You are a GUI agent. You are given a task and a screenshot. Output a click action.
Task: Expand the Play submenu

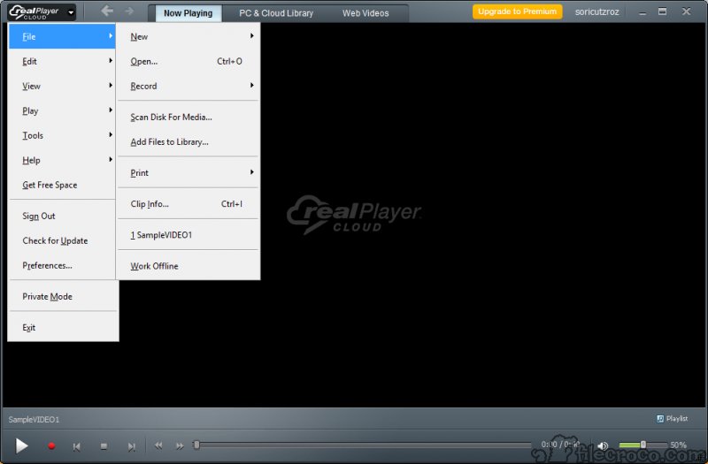point(62,111)
